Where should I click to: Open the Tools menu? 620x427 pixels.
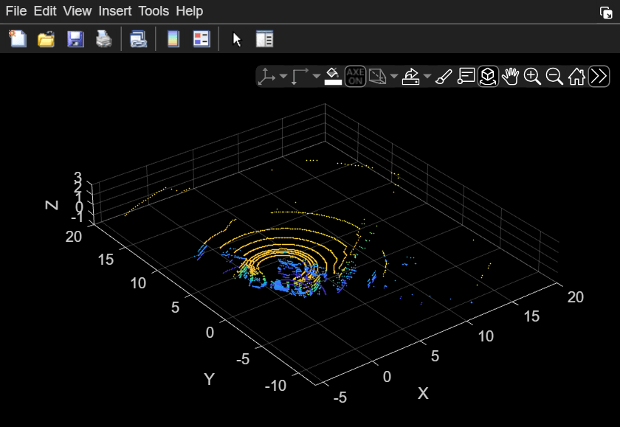pyautogui.click(x=154, y=11)
